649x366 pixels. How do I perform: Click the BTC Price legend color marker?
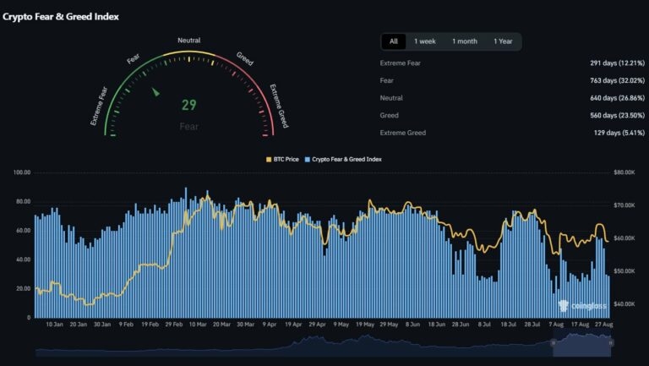268,159
